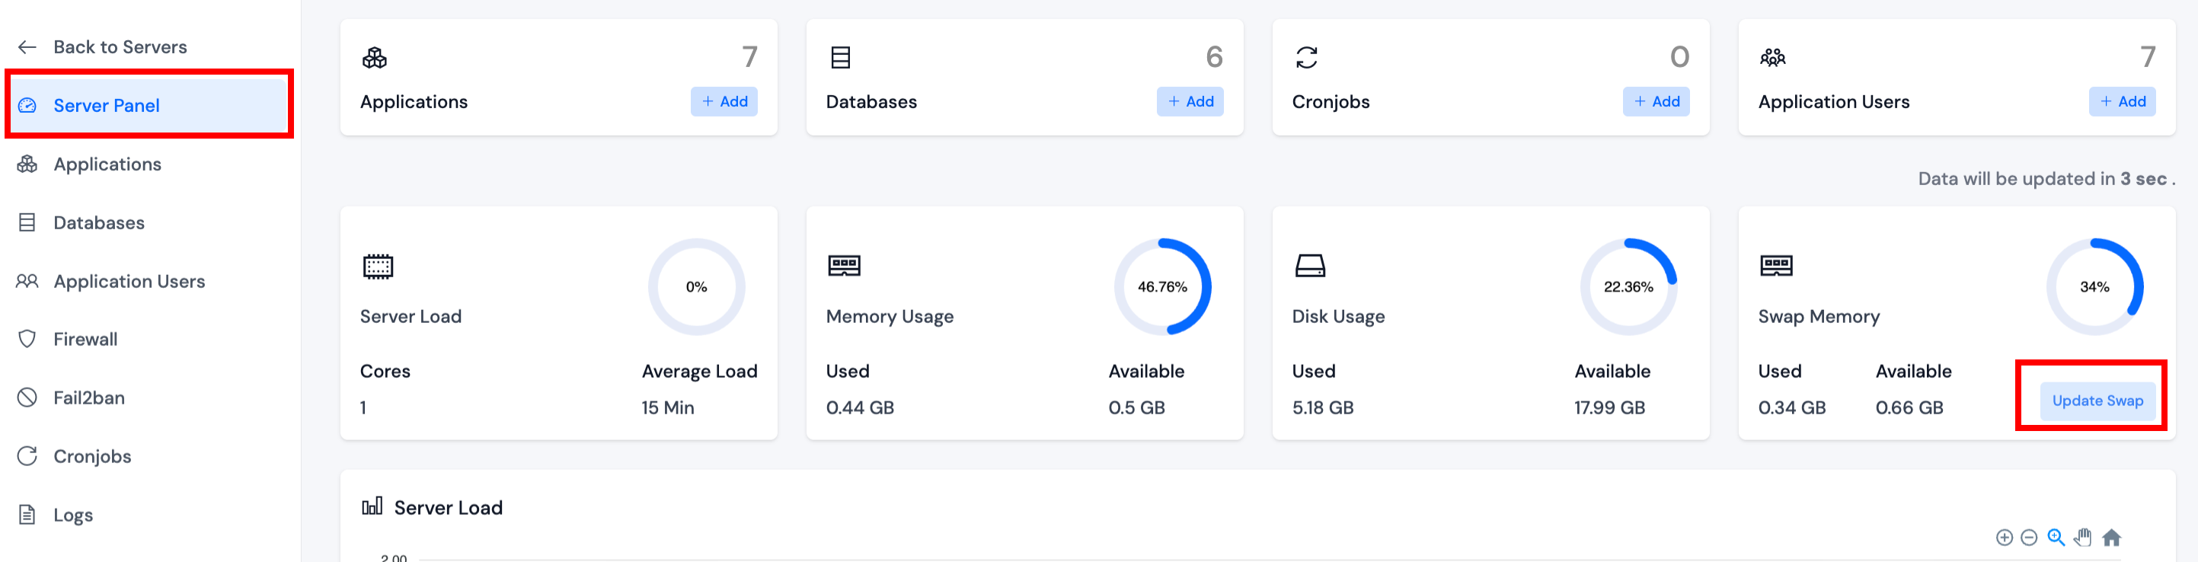Select Application Users in the sidebar
Screen dimensions: 2198x562
coord(129,282)
